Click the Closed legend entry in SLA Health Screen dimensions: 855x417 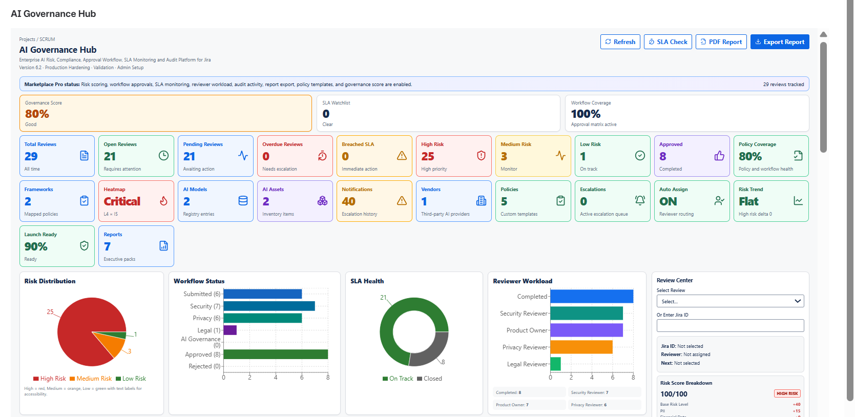tap(429, 379)
